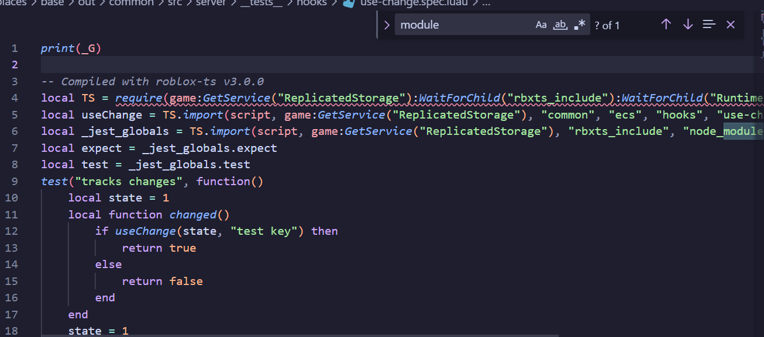Click inside the find input containing "module"
764x337 pixels.
(x=462, y=25)
